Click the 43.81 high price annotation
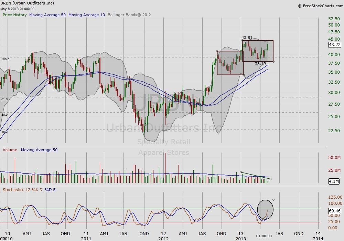 [x=247, y=38]
